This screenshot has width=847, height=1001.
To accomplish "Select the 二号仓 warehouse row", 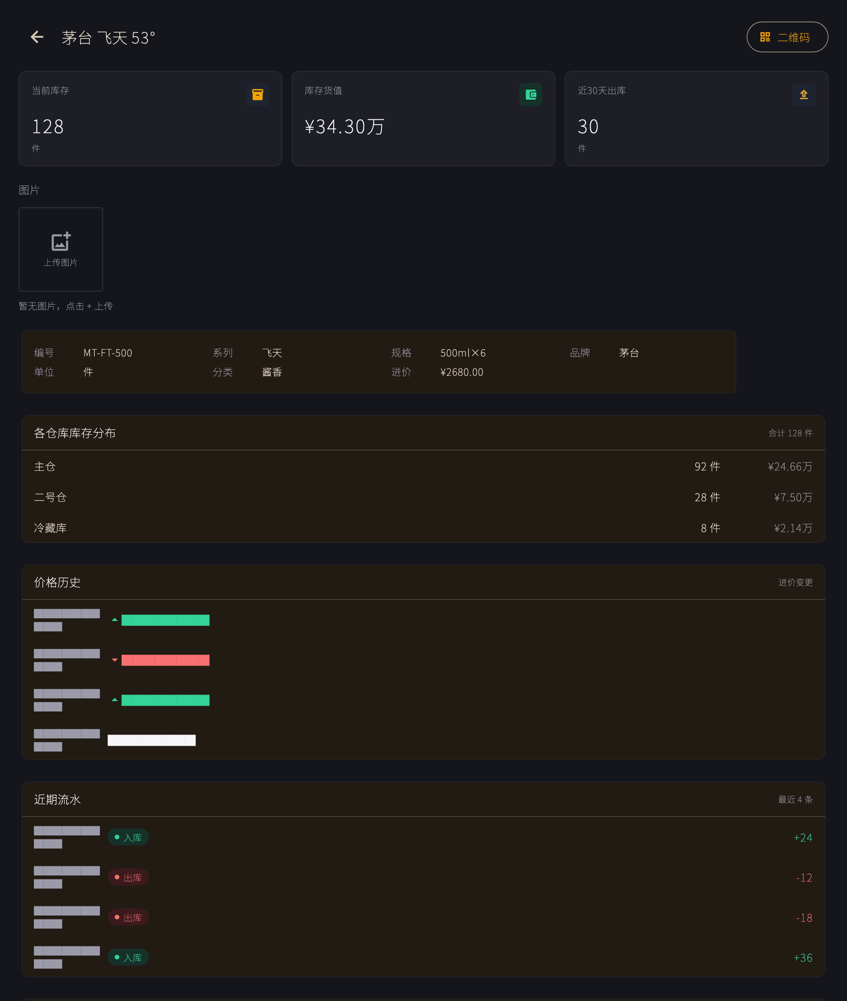I will tap(423, 497).
